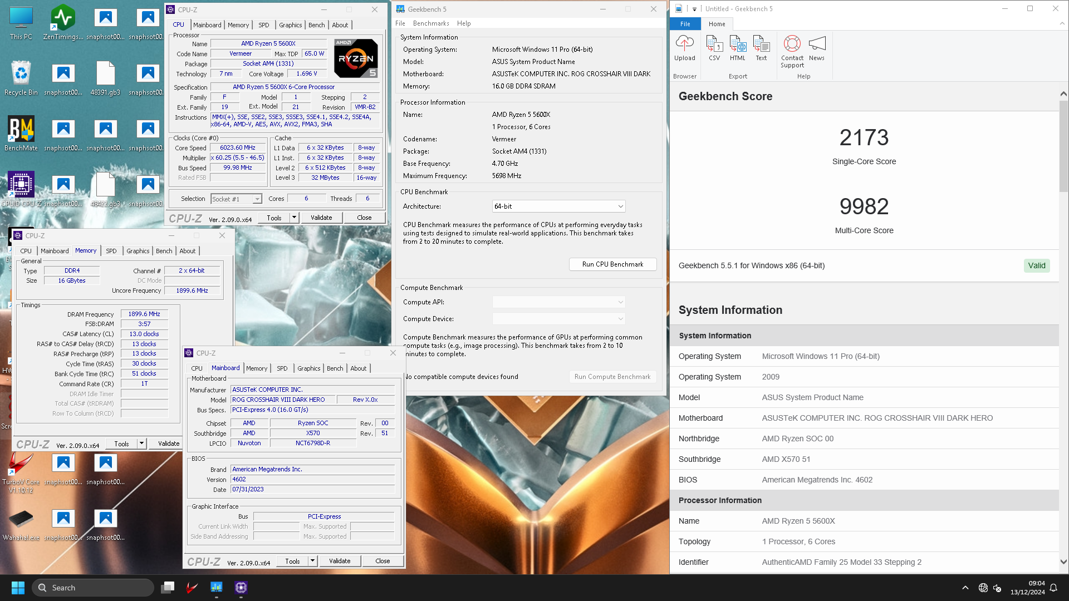Select ZenTimings desktop shortcut
Viewport: 1069px width, 601px height.
click(63, 23)
